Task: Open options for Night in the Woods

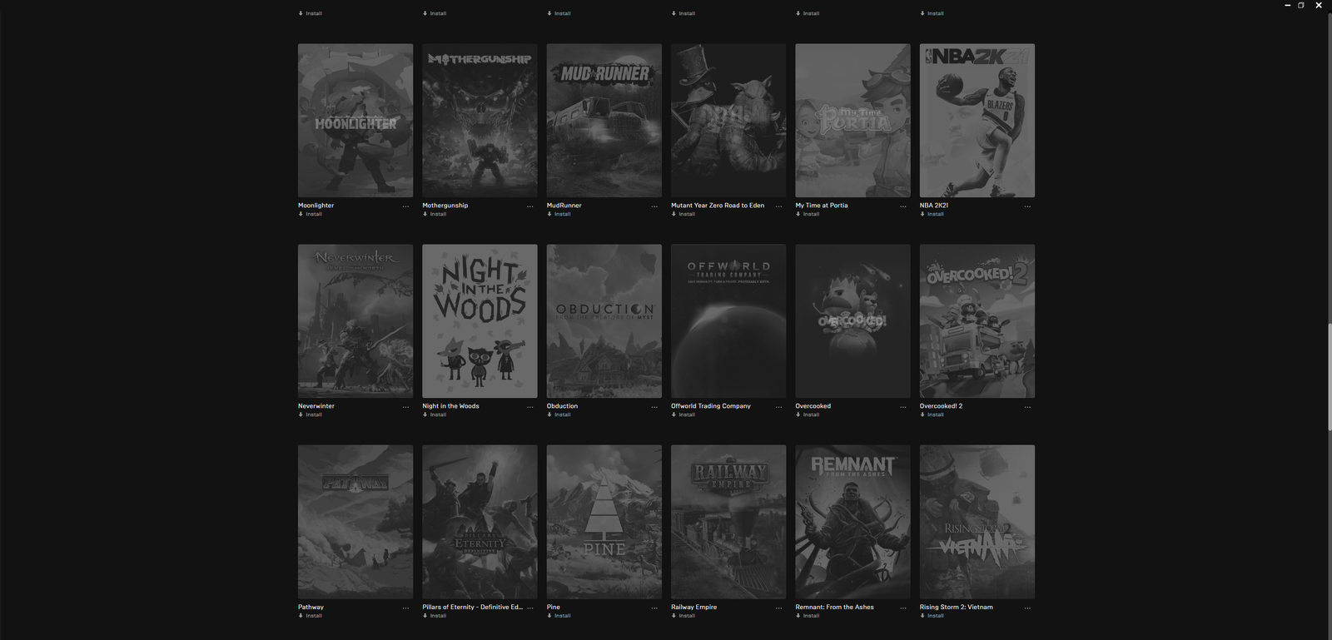Action: [530, 407]
